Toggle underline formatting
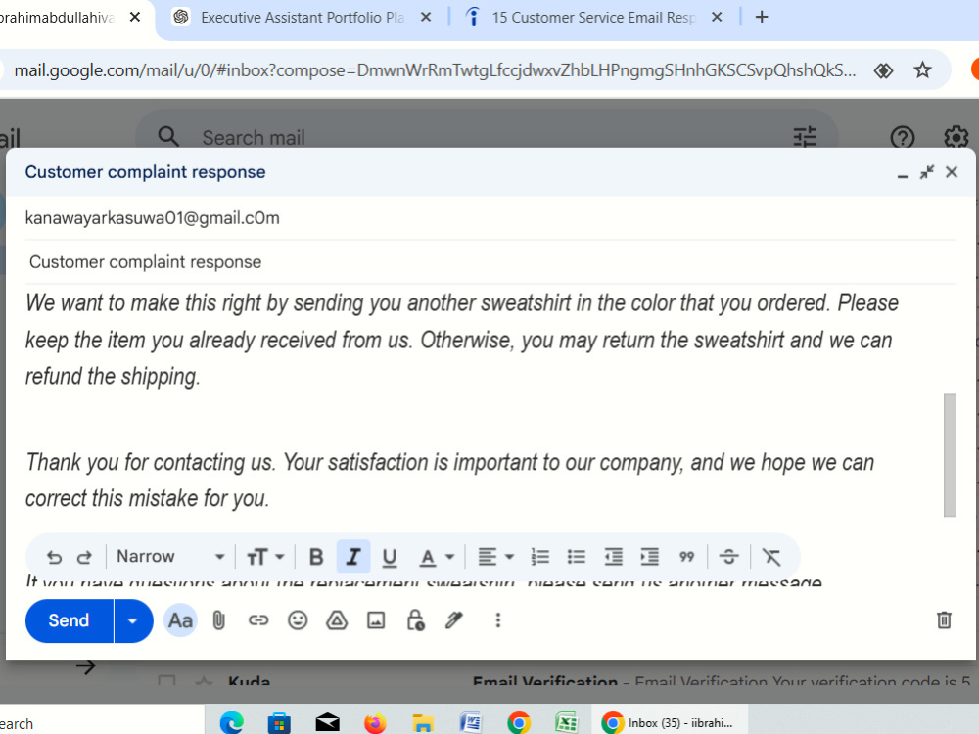The height and width of the screenshot is (734, 979). click(390, 557)
